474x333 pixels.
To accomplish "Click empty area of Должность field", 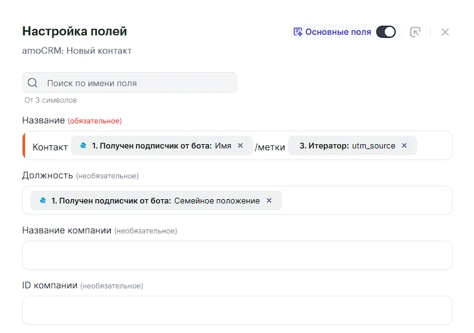I will point(367,200).
